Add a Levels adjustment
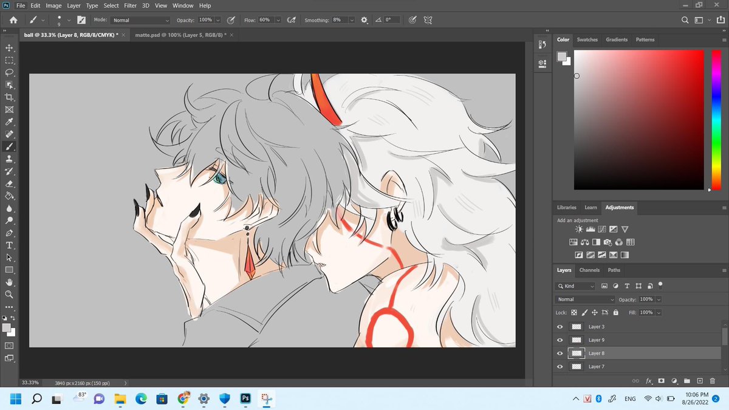The image size is (729, 410). pyautogui.click(x=590, y=229)
